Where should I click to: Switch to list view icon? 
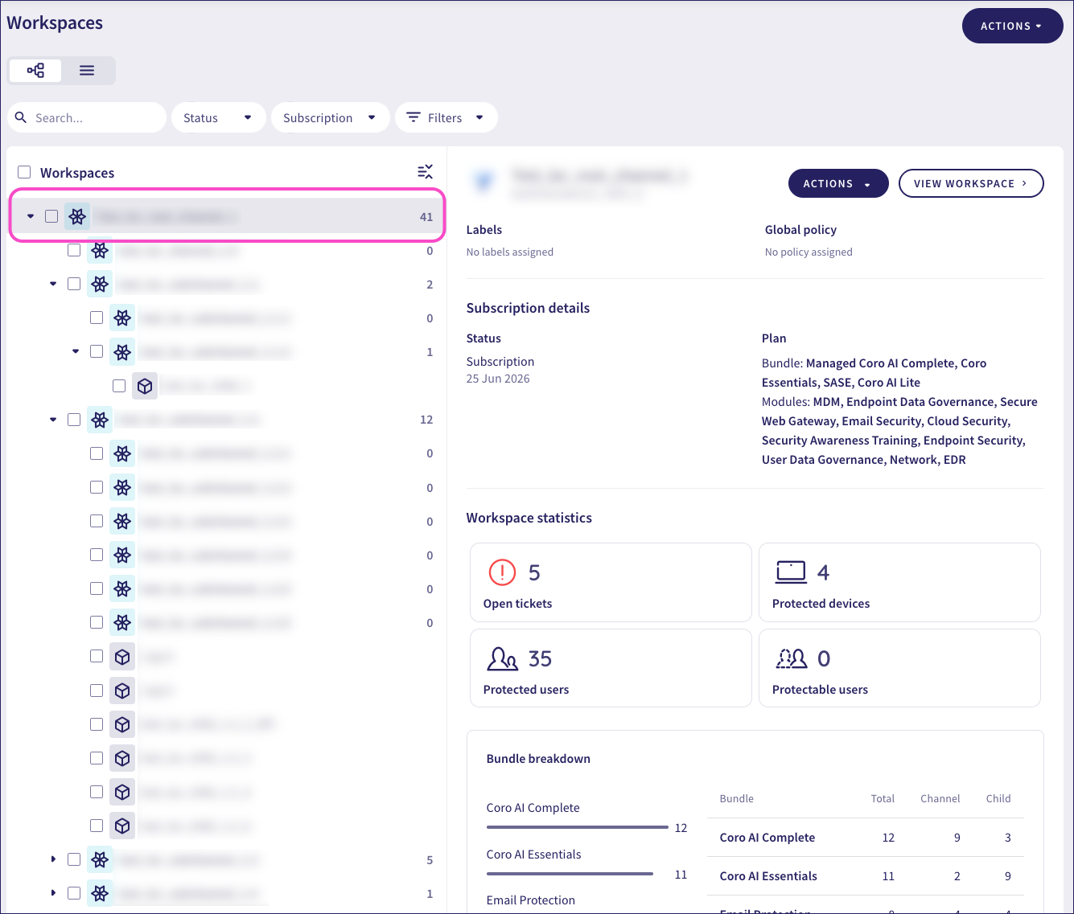tap(87, 71)
